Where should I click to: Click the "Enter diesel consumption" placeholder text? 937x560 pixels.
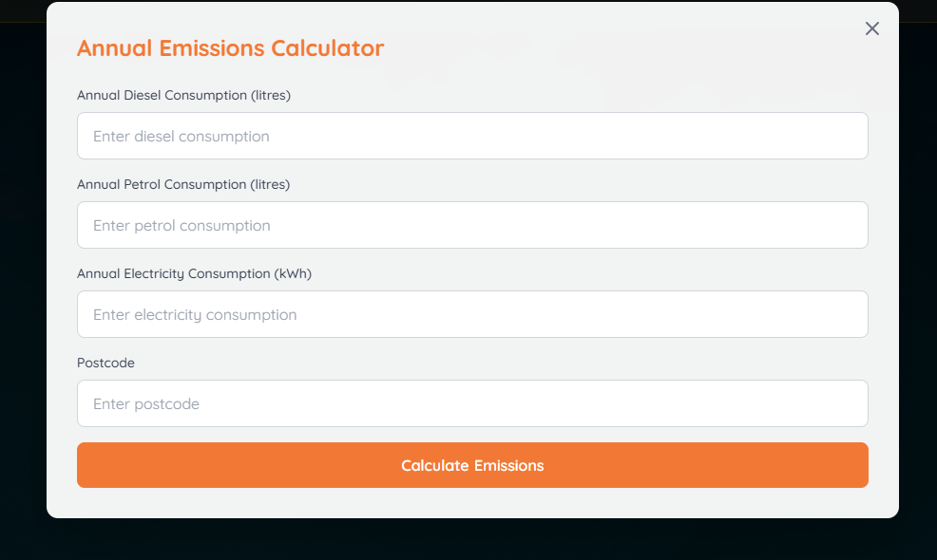point(182,137)
